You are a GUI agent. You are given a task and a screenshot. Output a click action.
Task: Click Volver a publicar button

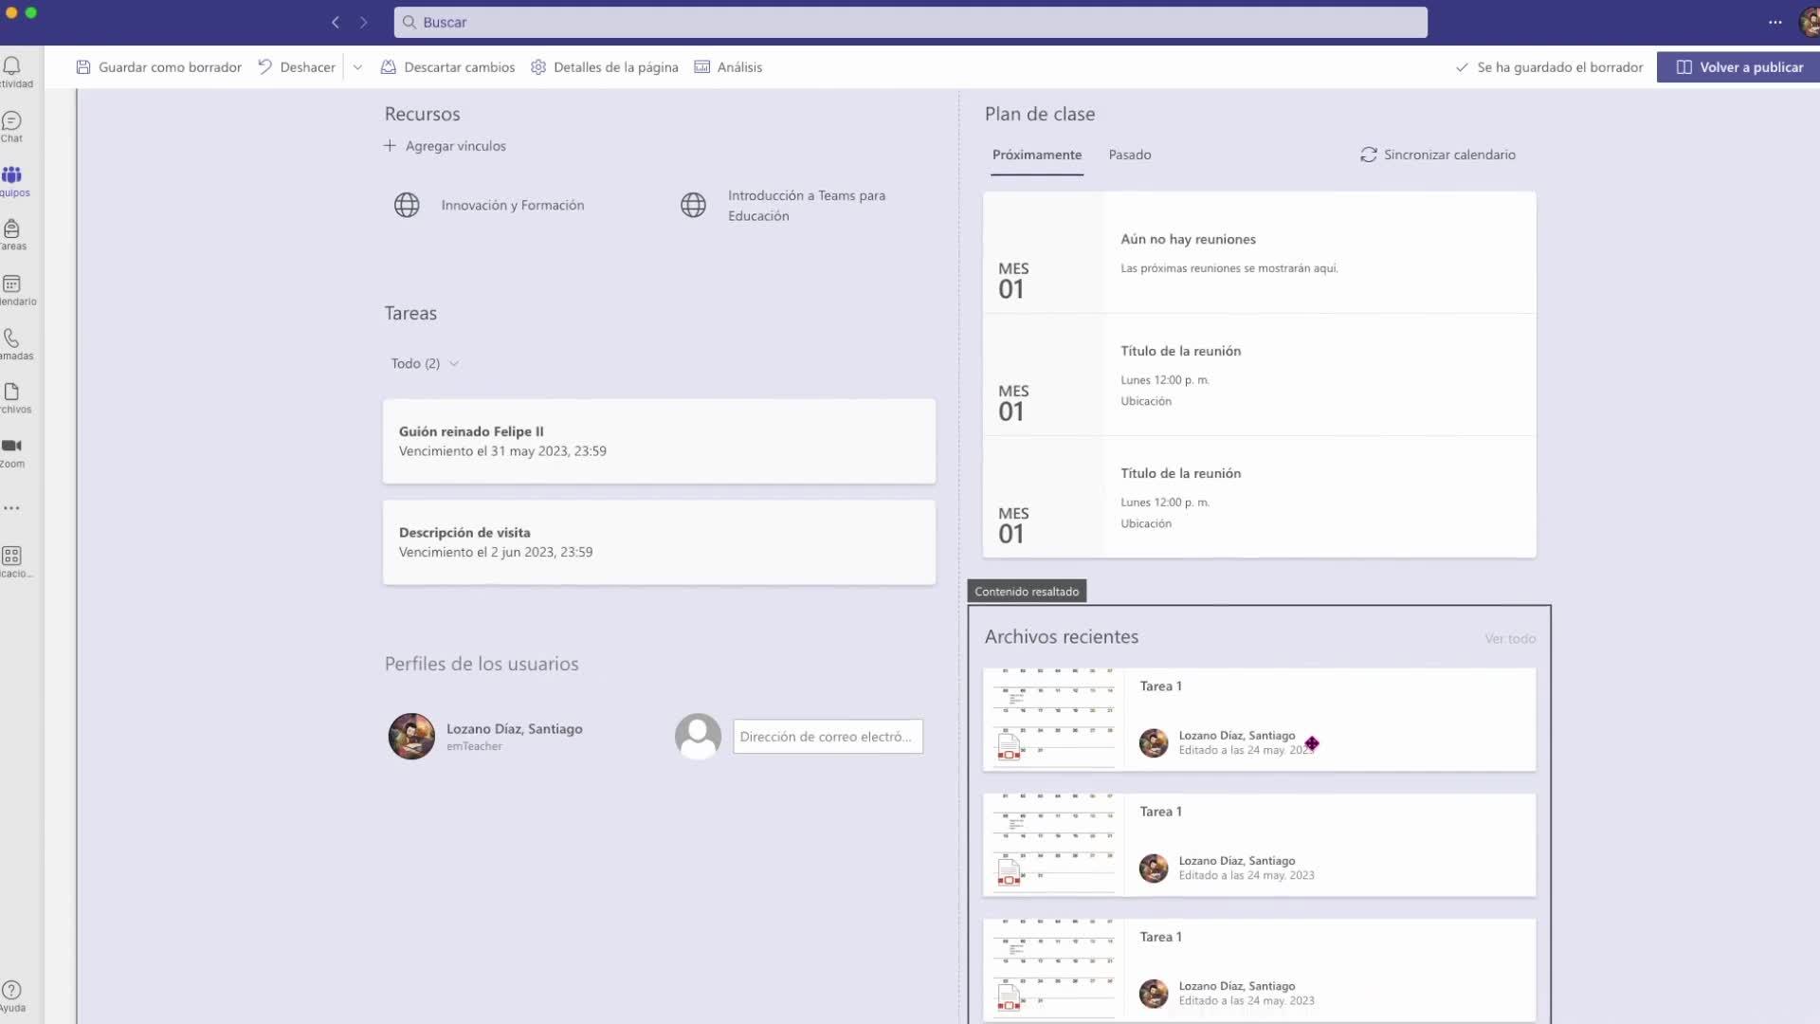(x=1738, y=67)
